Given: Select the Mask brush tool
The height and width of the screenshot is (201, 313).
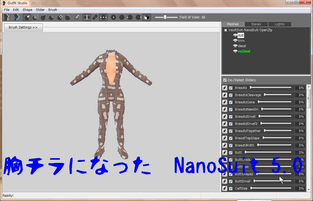Looking at the screenshot, I should 36,17.
